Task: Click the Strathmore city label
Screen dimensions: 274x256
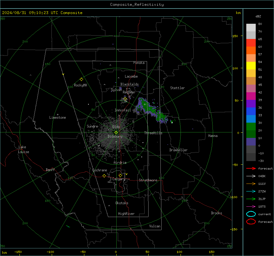Action: pos(148,180)
